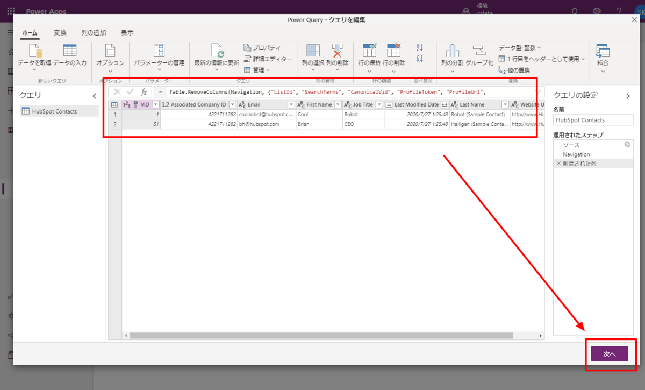Select row number 2 header
The width and height of the screenshot is (645, 390).
tap(114, 124)
